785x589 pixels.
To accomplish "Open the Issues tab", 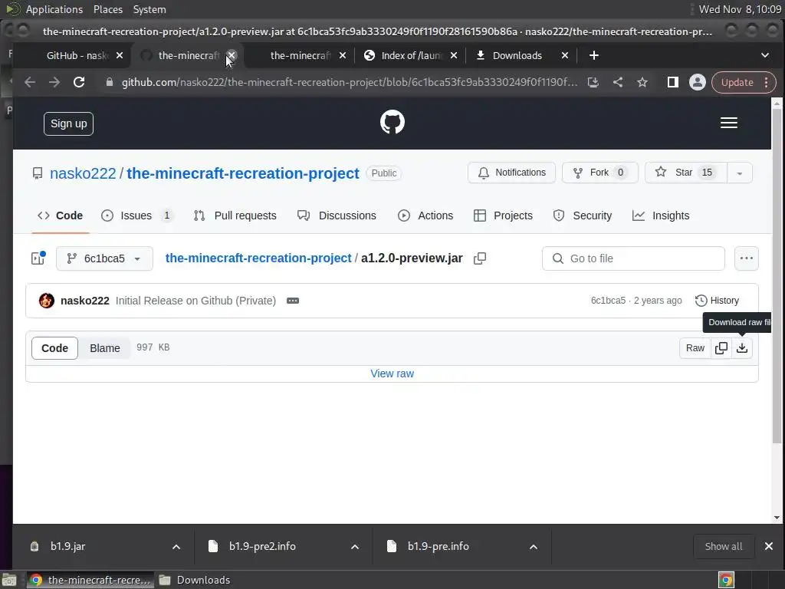I will (x=136, y=216).
